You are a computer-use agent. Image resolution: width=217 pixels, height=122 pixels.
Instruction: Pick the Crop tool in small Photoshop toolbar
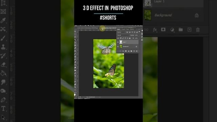75,42
